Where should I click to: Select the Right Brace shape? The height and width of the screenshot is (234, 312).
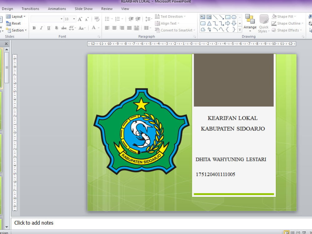234,30
